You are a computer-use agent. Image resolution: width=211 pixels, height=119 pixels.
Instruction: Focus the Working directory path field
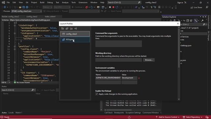[119, 60]
